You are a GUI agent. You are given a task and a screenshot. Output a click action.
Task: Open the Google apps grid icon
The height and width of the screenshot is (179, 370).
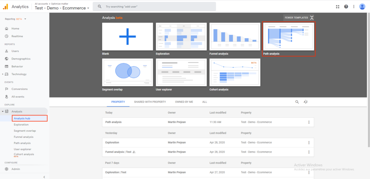pos(338,6)
